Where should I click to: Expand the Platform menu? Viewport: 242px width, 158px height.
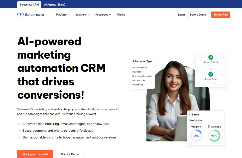click(63, 15)
